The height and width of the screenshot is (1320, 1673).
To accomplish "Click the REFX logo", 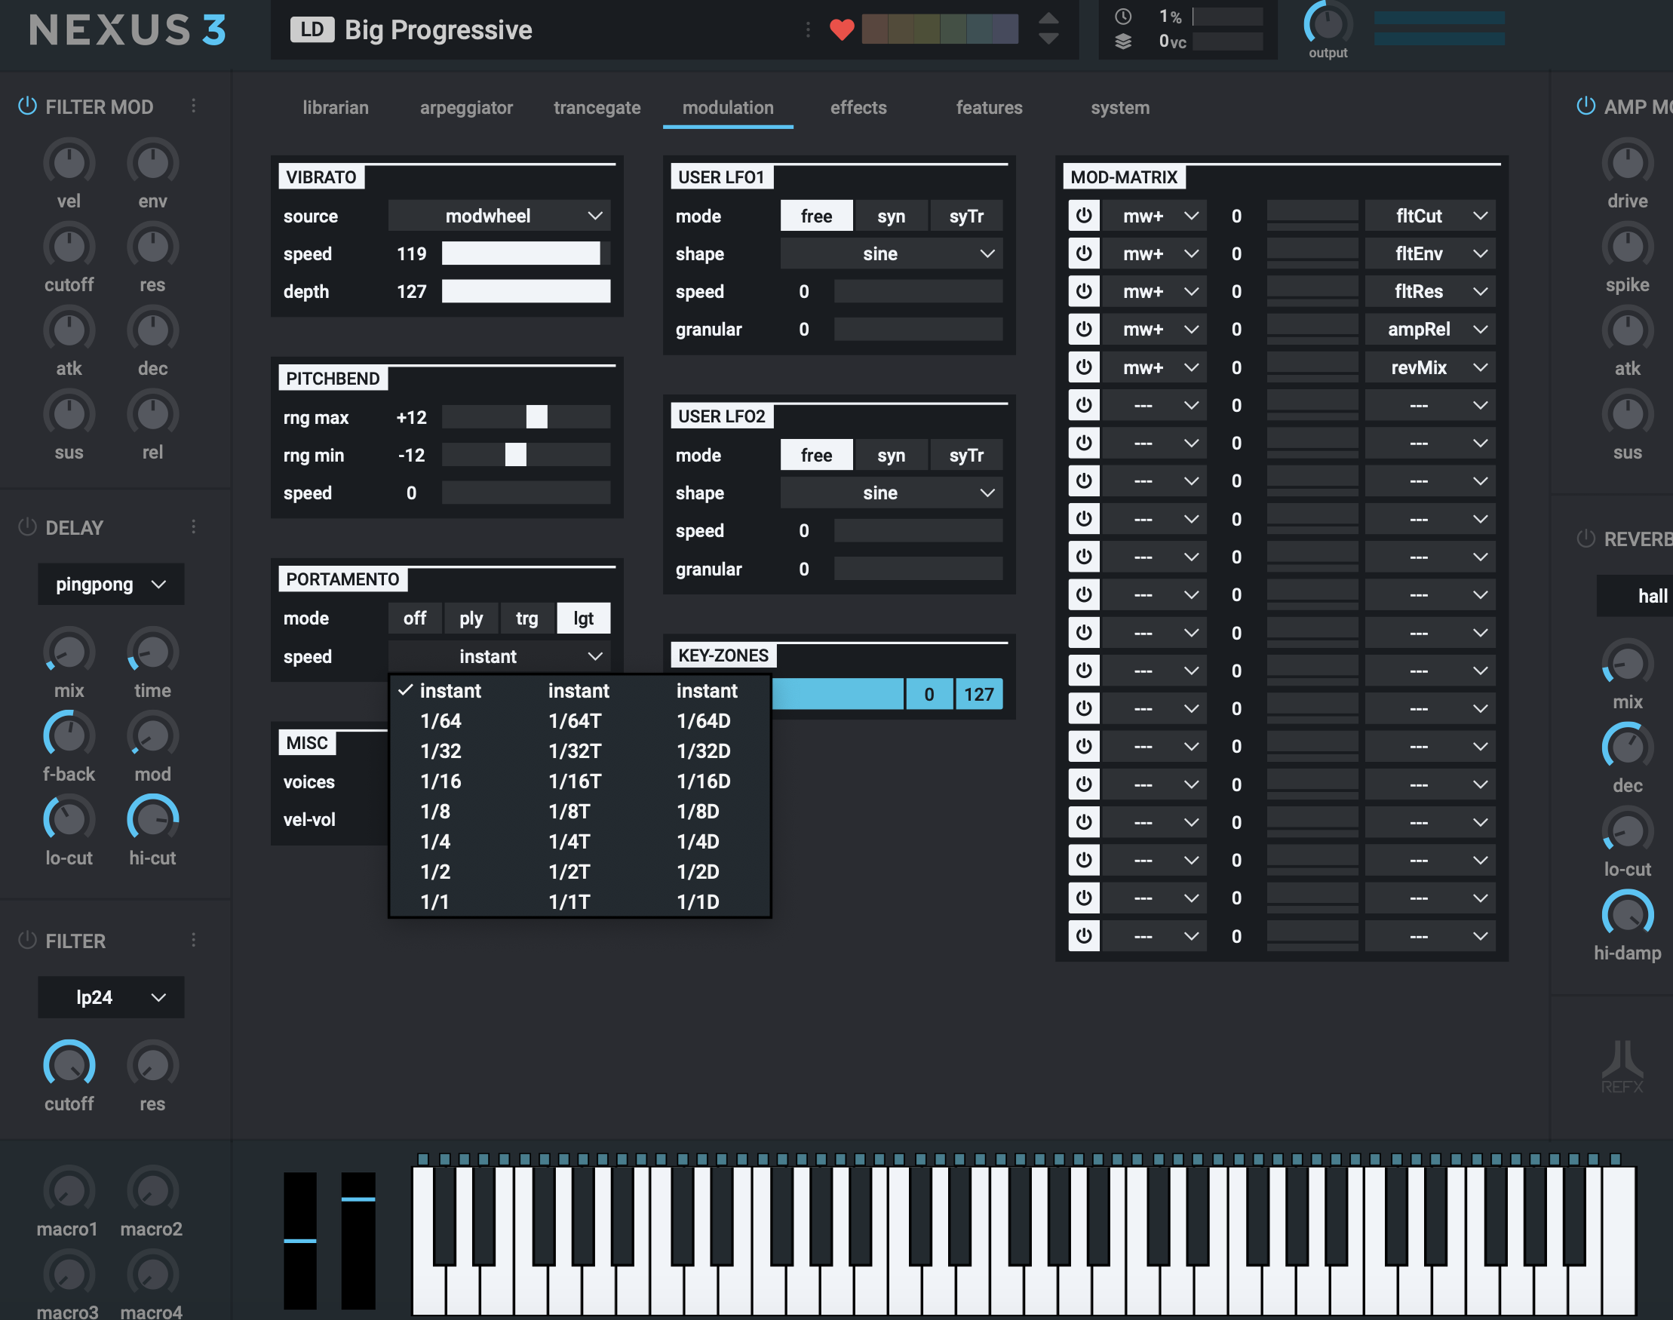I will point(1622,1067).
